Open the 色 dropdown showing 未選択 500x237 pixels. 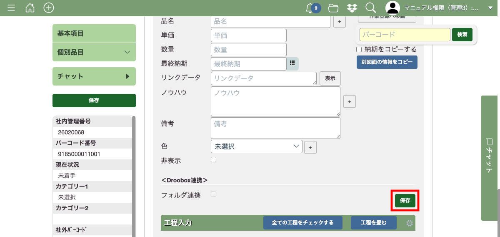pyautogui.click(x=256, y=146)
